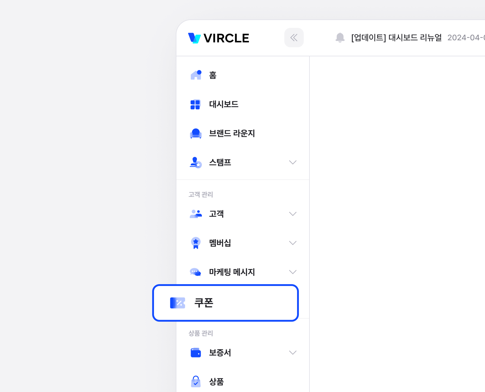Screen dimensions: 485x392
Task: Expand the 마케팅 메시지 submenu chevron
Action: coord(293,272)
